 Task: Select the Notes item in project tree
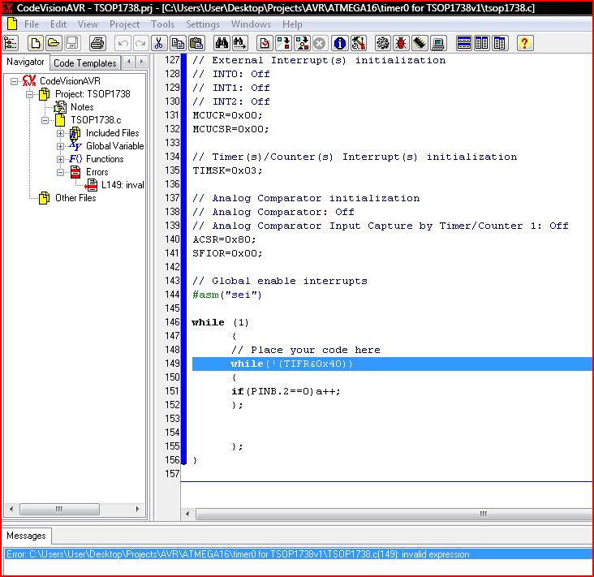[x=81, y=107]
